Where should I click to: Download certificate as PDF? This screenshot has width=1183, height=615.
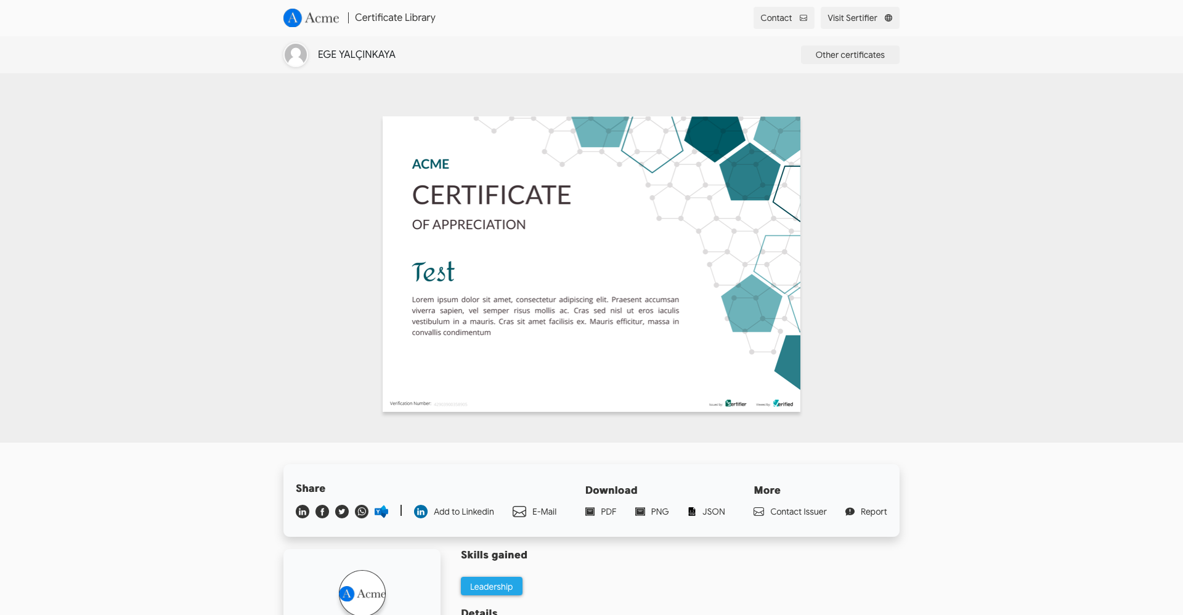coord(601,512)
